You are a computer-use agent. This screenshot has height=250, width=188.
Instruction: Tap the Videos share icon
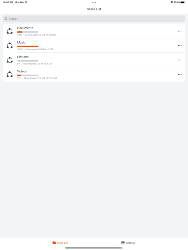[9, 74]
